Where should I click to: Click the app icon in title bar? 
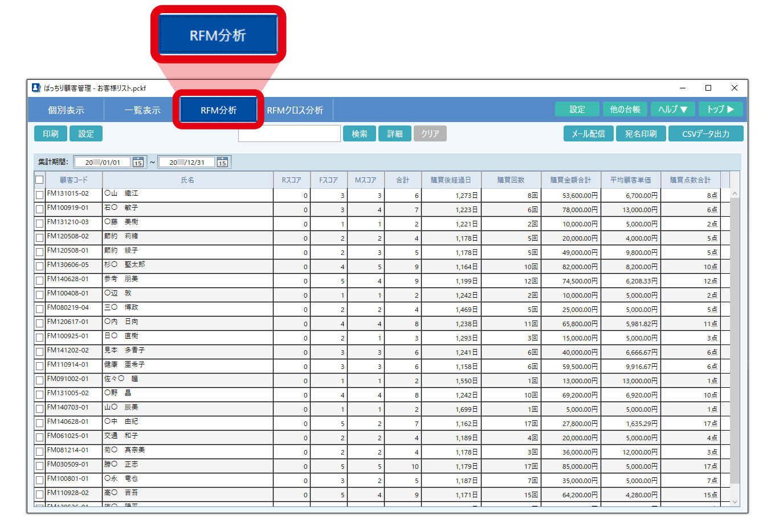point(36,88)
